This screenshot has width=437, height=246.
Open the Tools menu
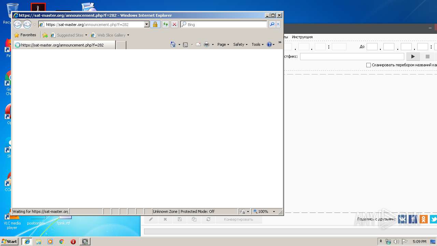(x=258, y=44)
